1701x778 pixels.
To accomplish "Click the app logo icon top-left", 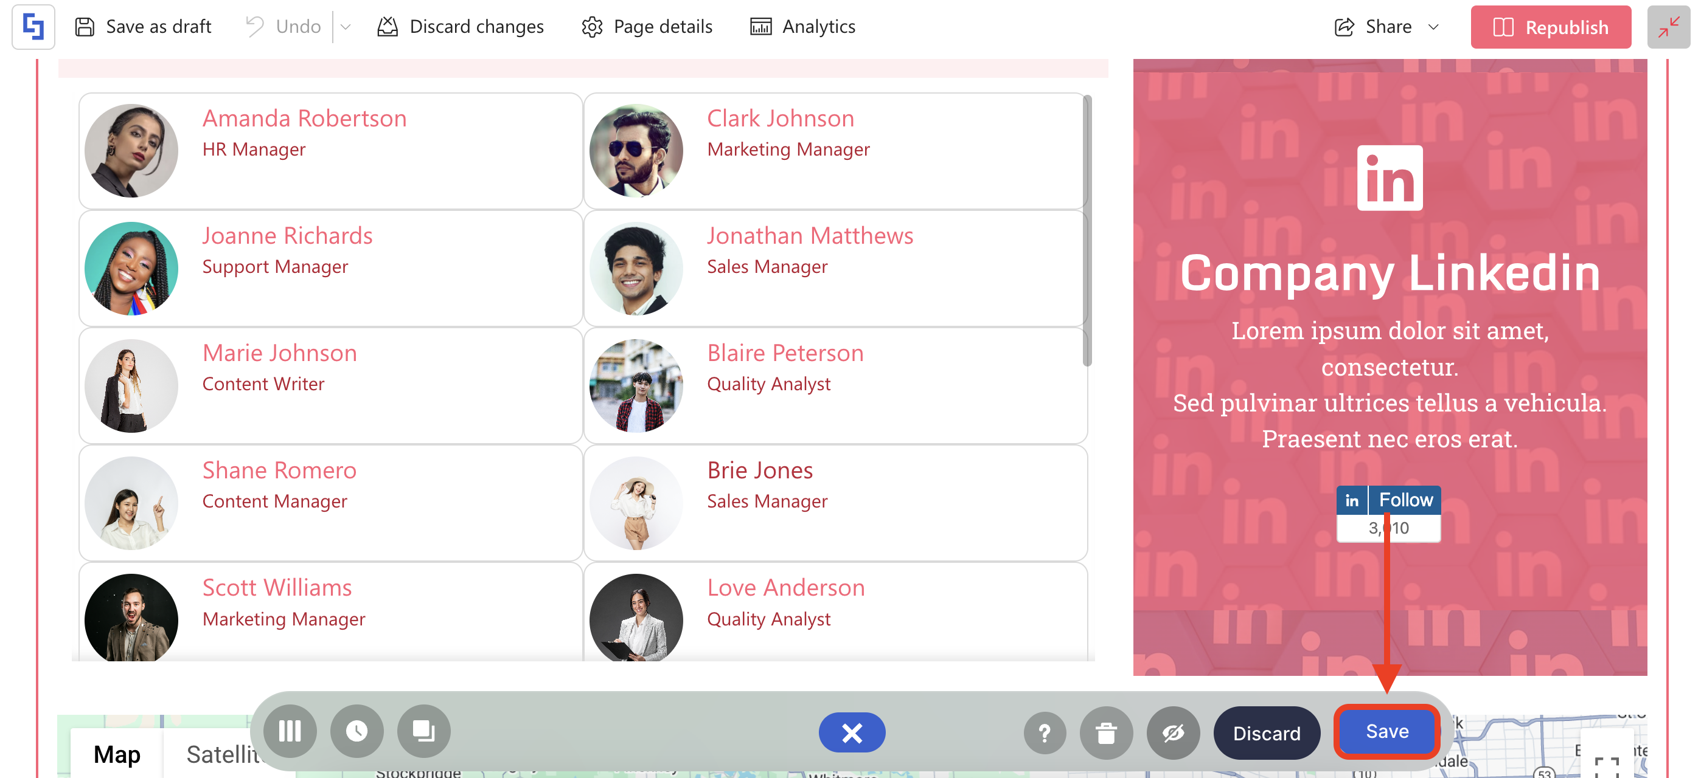I will pos(33,26).
